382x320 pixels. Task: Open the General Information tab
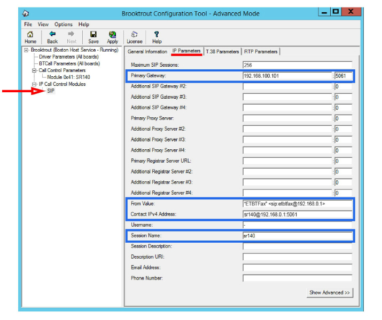[147, 52]
